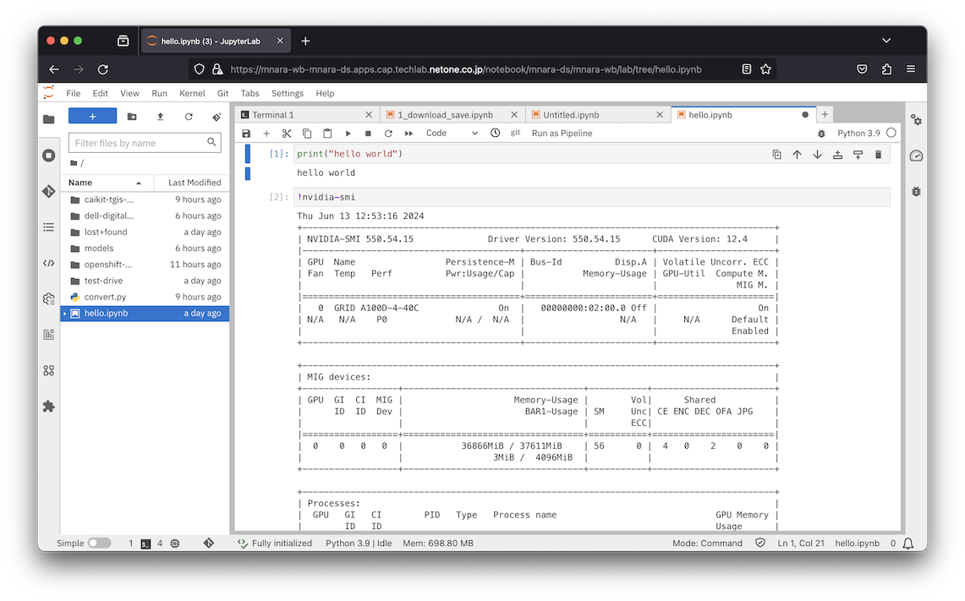Open the notifications bell in status bar
Screen dimensions: 965x601
coord(907,544)
